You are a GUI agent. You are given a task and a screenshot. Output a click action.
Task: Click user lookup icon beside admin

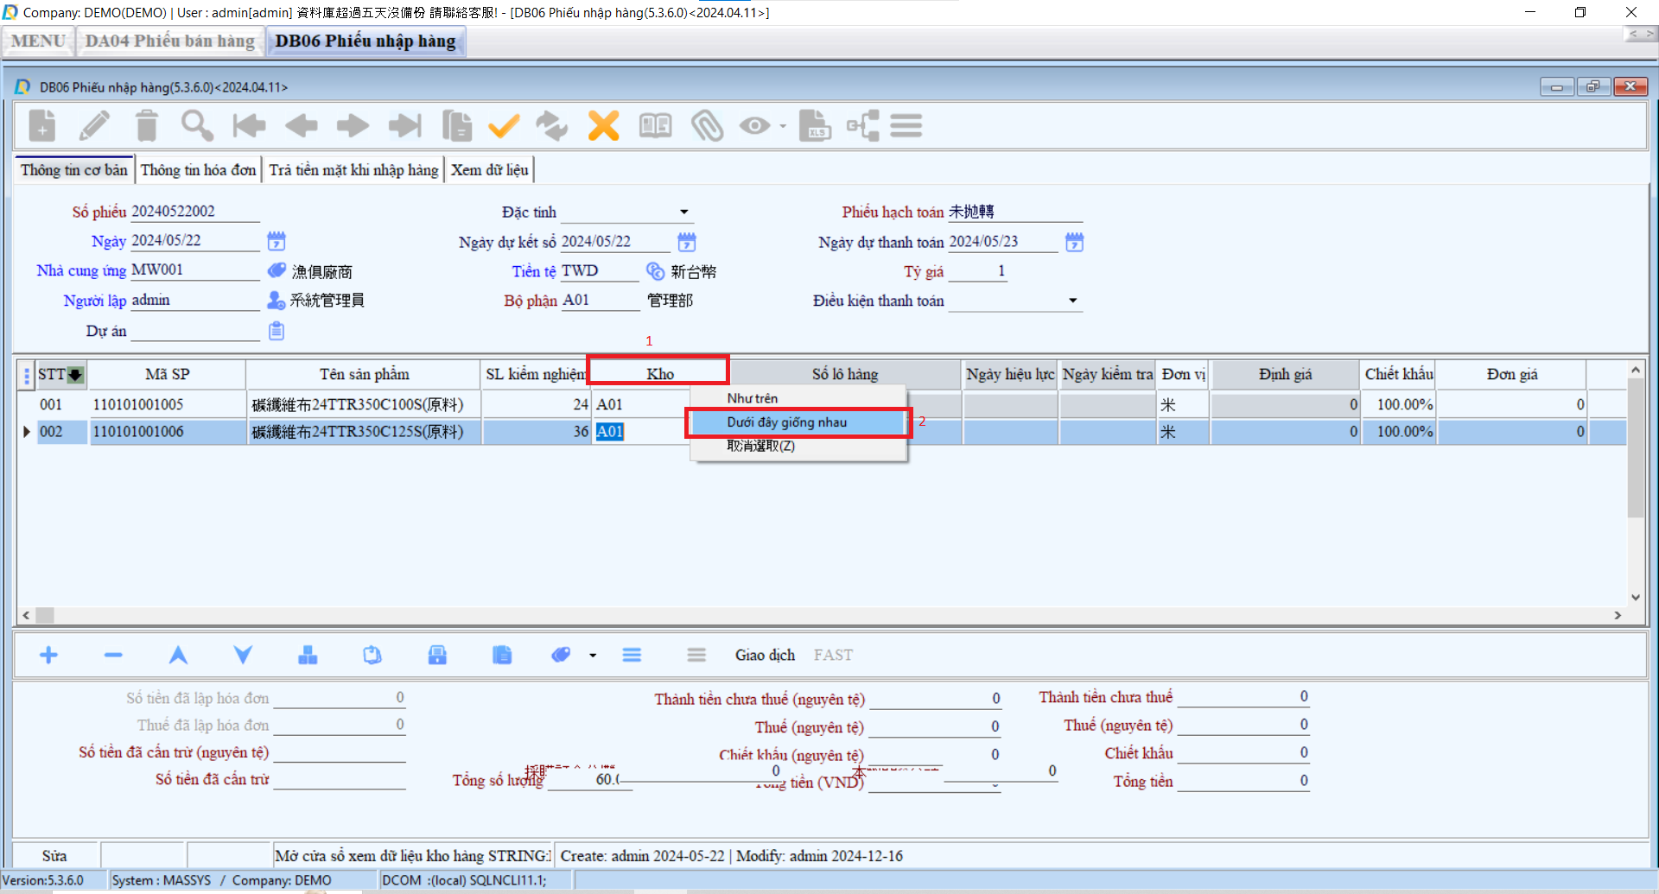276,300
